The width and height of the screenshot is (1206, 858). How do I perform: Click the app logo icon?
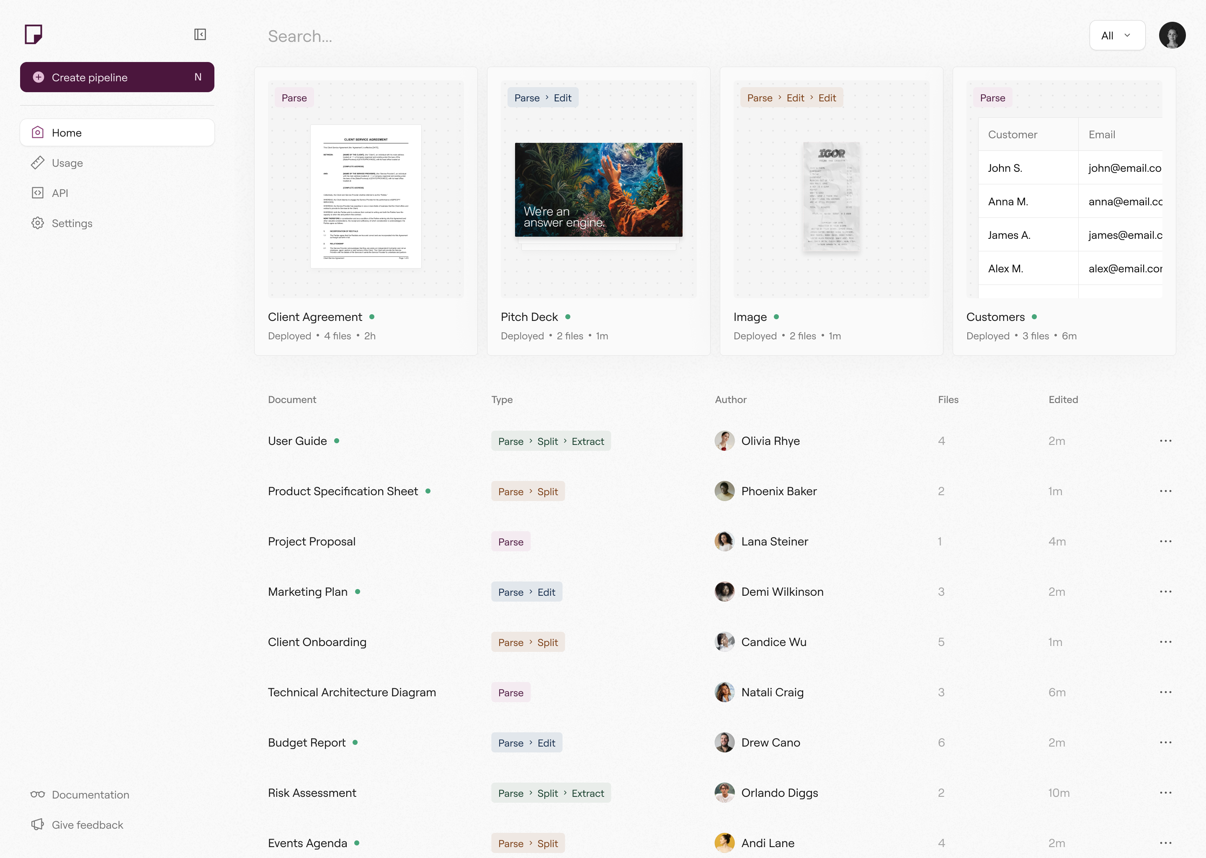pos(33,34)
